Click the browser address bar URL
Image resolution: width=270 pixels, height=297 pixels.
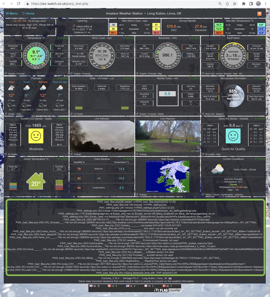[60, 4]
